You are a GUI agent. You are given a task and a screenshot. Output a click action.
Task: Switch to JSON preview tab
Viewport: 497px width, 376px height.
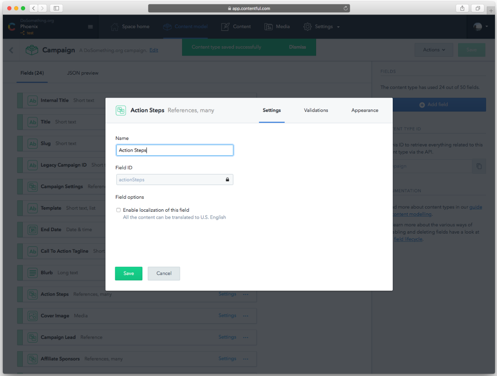coord(83,73)
